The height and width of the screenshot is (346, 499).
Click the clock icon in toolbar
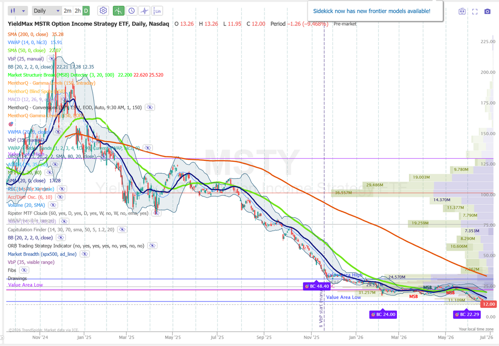pos(132,11)
